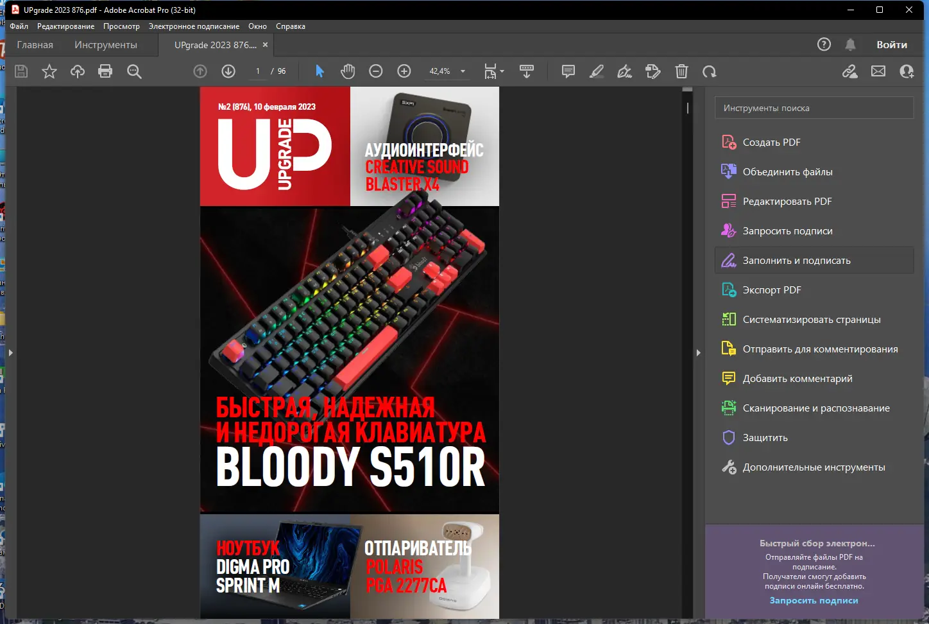Send the file by email envelope icon
The height and width of the screenshot is (624, 929).
(878, 71)
